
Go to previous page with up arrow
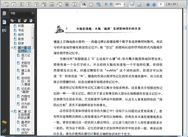[148, 5]
